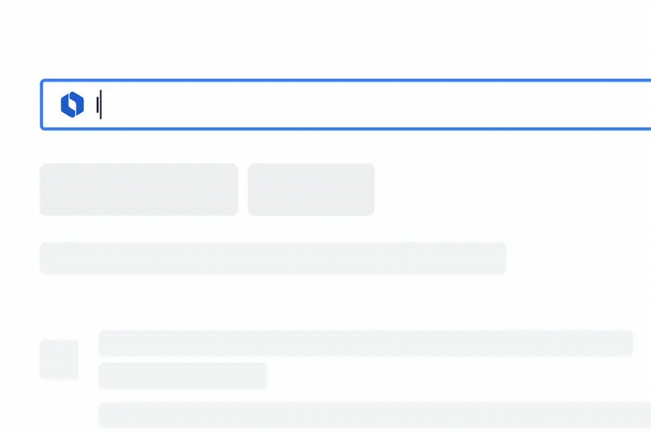This screenshot has width=651, height=433.
Task: Select the wide gray placeholder chip
Action: point(139,190)
